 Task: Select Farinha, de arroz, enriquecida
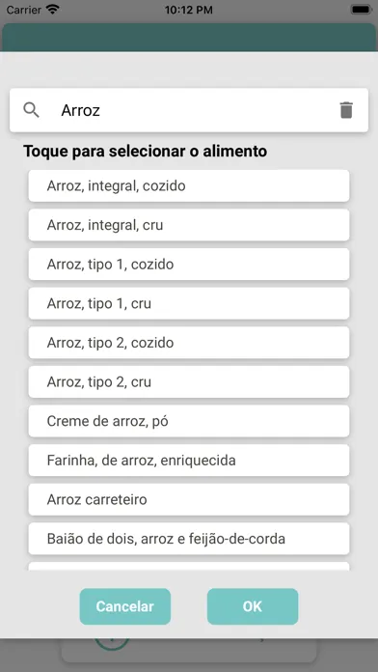(189, 461)
